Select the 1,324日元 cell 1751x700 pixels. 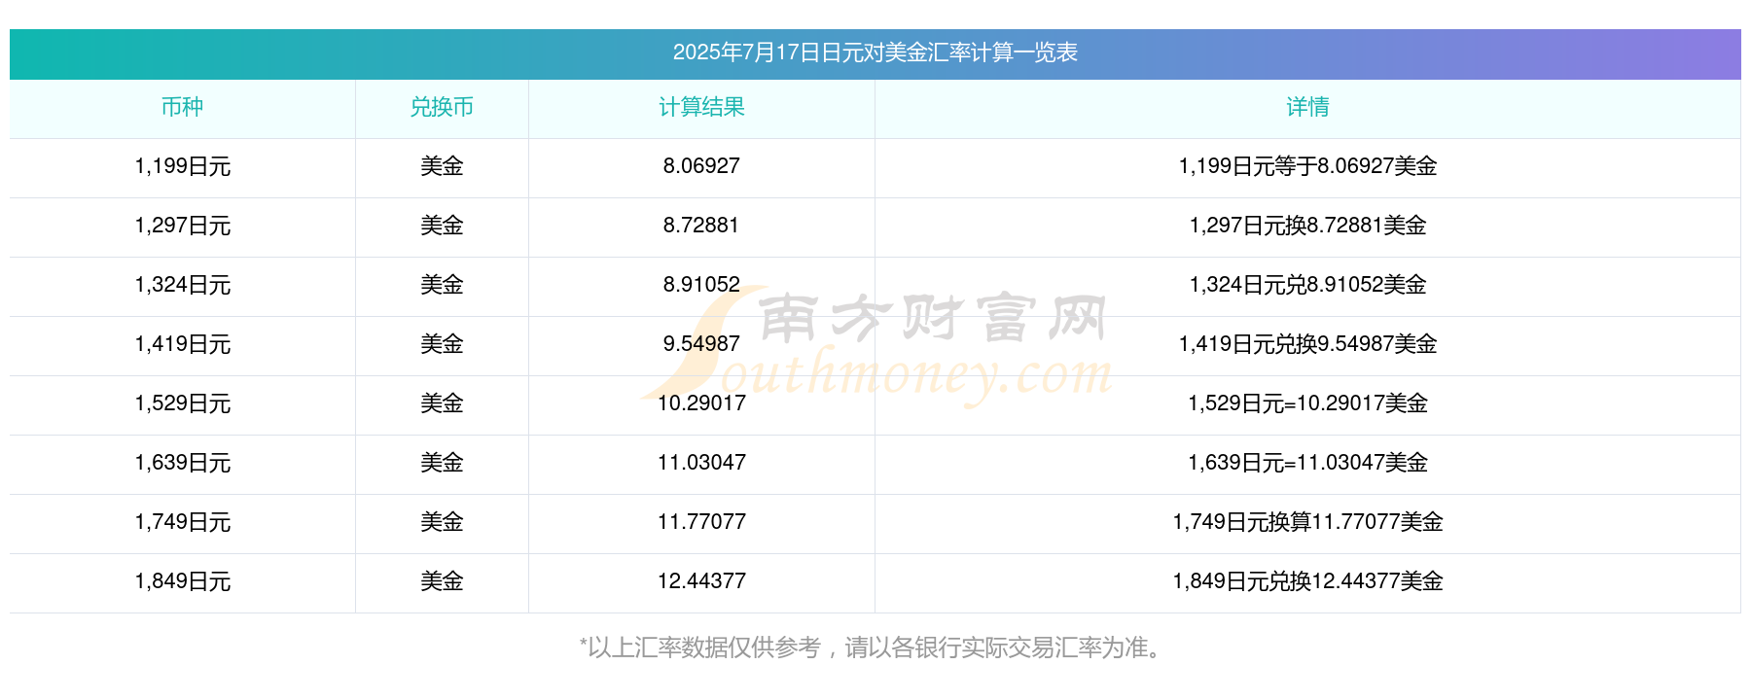pos(182,285)
